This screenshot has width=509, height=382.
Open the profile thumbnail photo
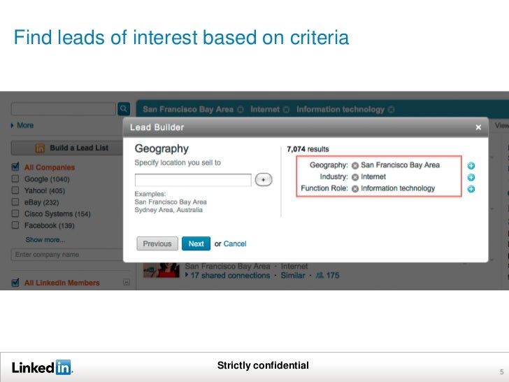pos(162,270)
